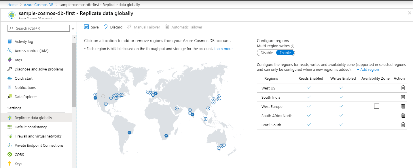This screenshot has height=168, width=413.
Task: Click the Quick start cloud icon
Action: click(10, 78)
